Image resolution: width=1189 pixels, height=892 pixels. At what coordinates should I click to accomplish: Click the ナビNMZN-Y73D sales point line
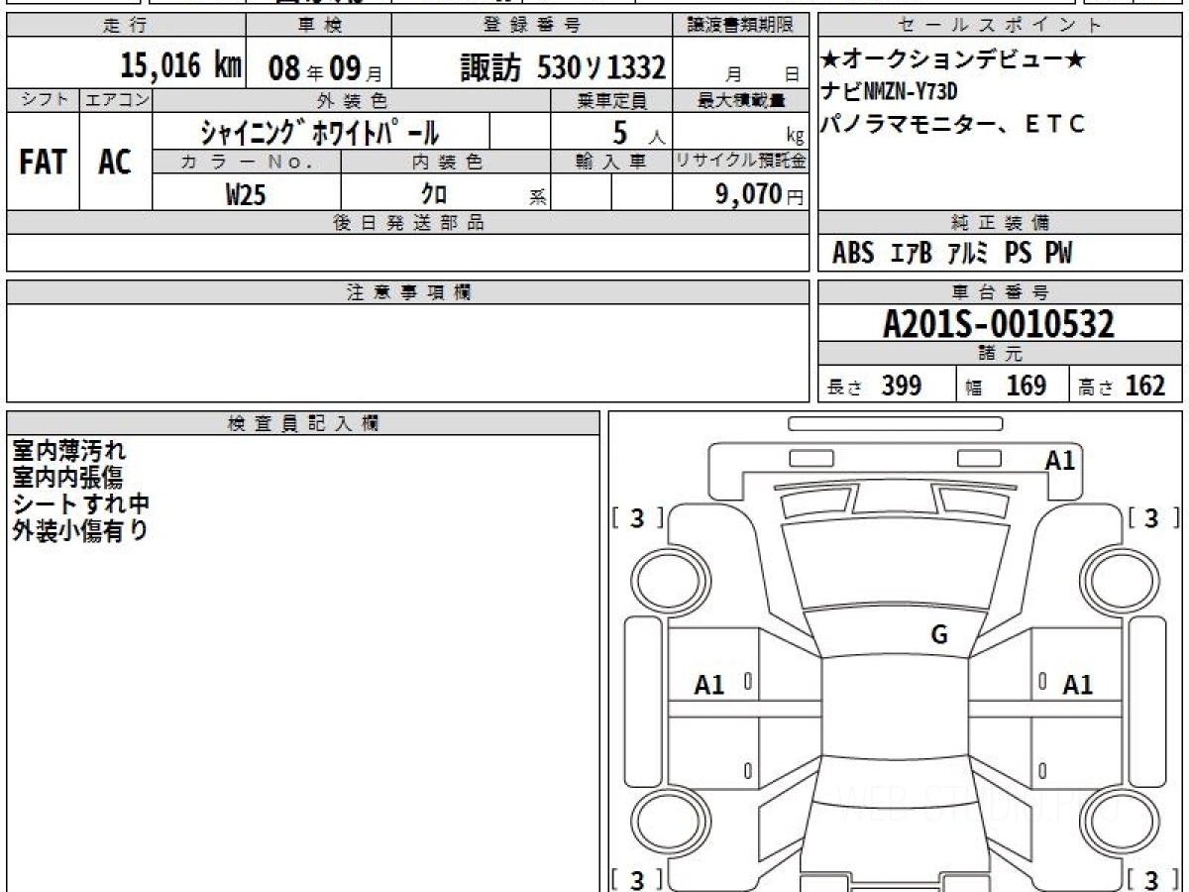889,92
